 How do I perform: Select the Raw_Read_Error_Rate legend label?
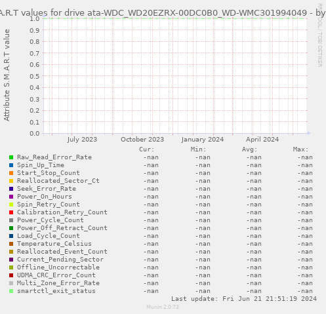coord(54,157)
